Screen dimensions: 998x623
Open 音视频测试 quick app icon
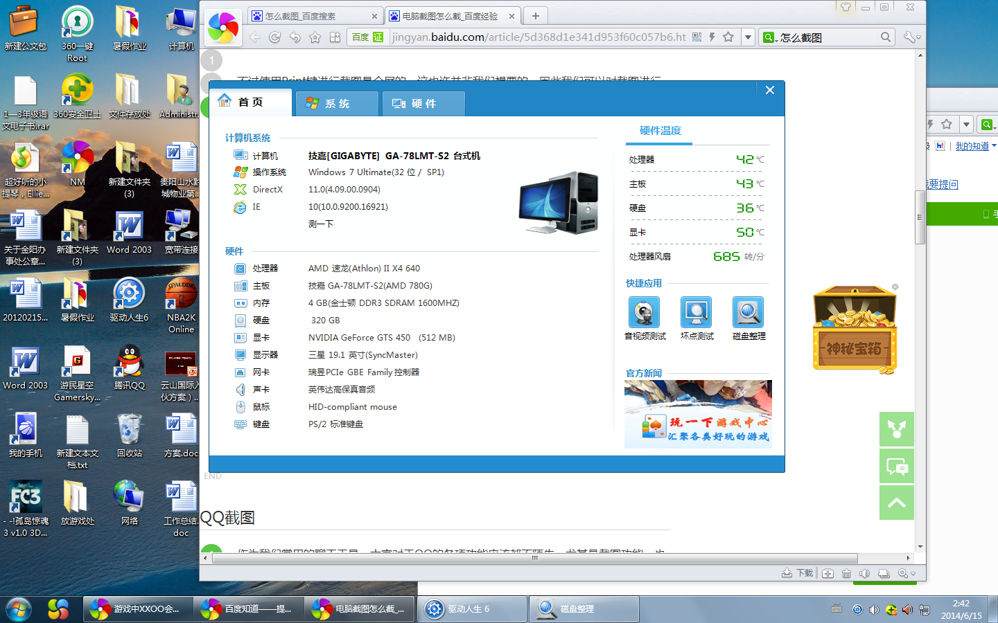pyautogui.click(x=644, y=312)
